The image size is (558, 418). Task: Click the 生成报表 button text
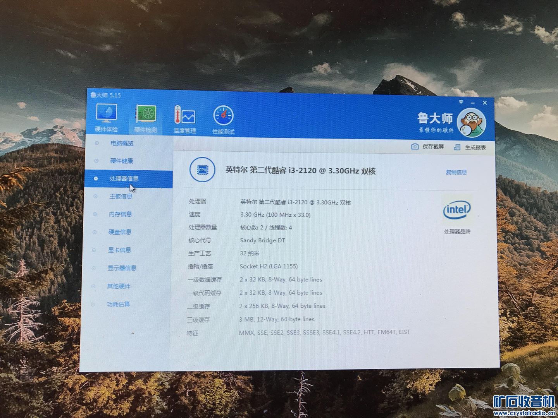pos(475,147)
